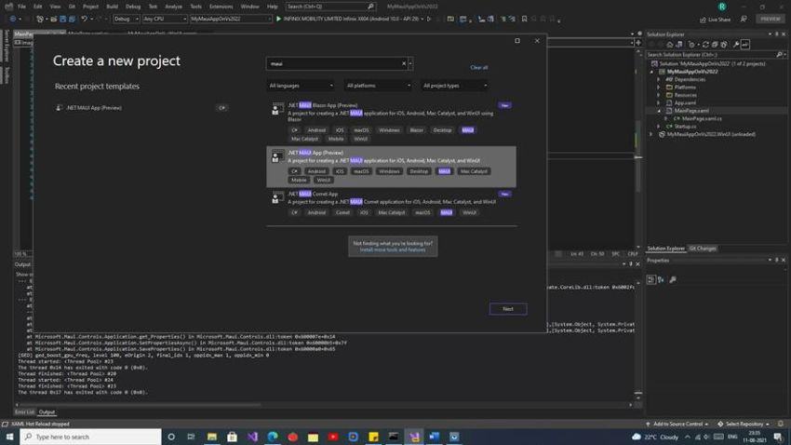This screenshot has height=445, width=791.
Task: Click the Clear all link
Action: tap(478, 68)
